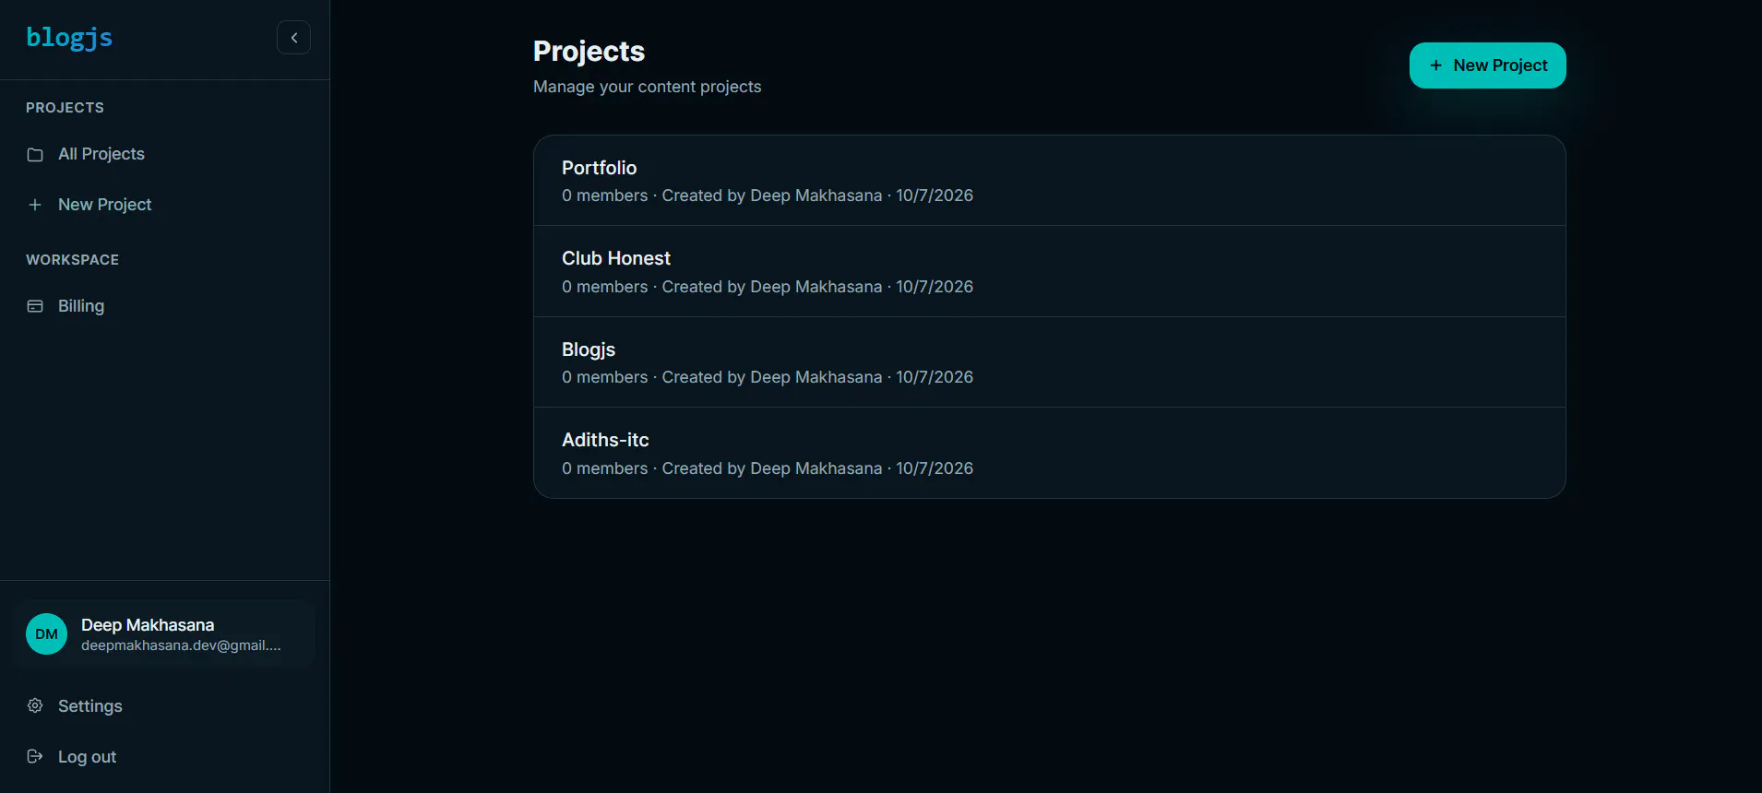Click the All Projects folder icon

[35, 154]
